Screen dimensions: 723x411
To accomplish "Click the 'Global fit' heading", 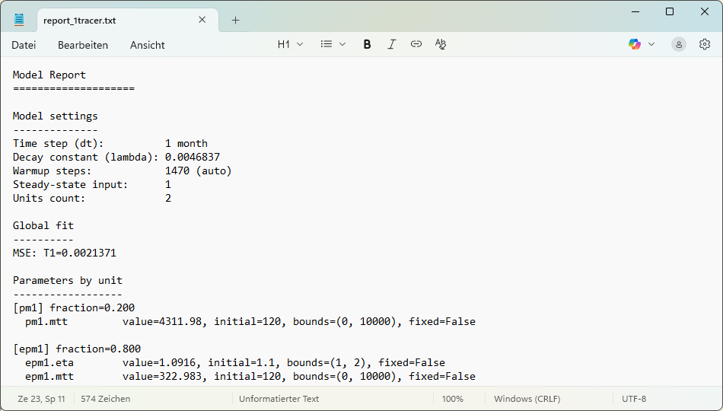I will pyautogui.click(x=43, y=225).
